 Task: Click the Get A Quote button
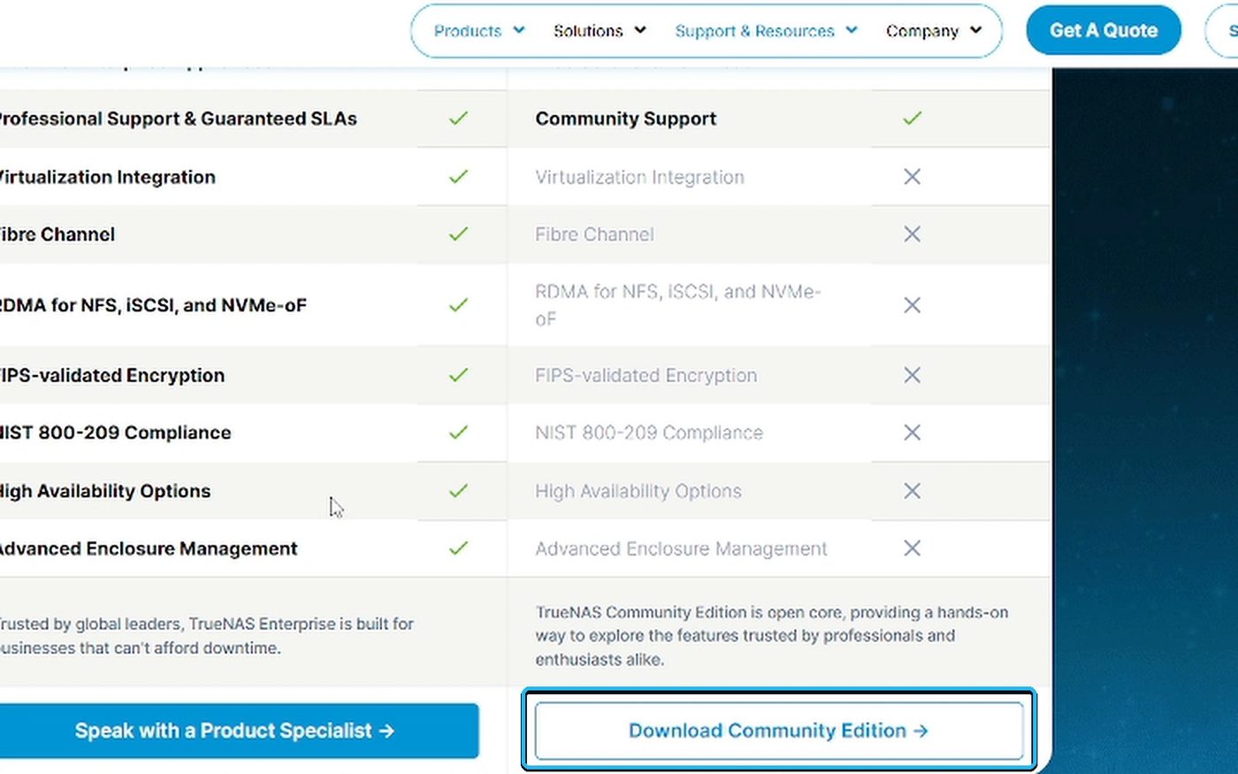1104,30
